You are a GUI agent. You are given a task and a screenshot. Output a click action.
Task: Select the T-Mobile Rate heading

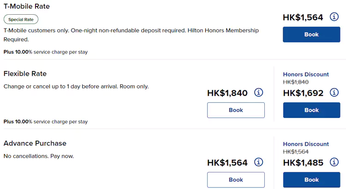(27, 6)
